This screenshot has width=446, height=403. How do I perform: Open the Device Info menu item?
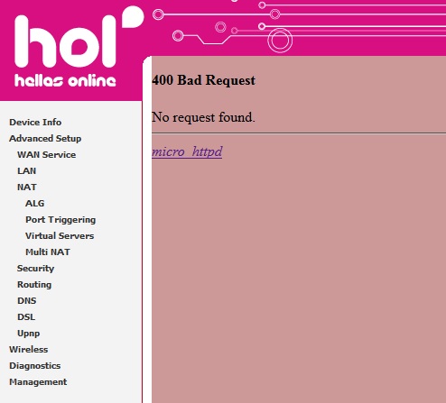[35, 123]
